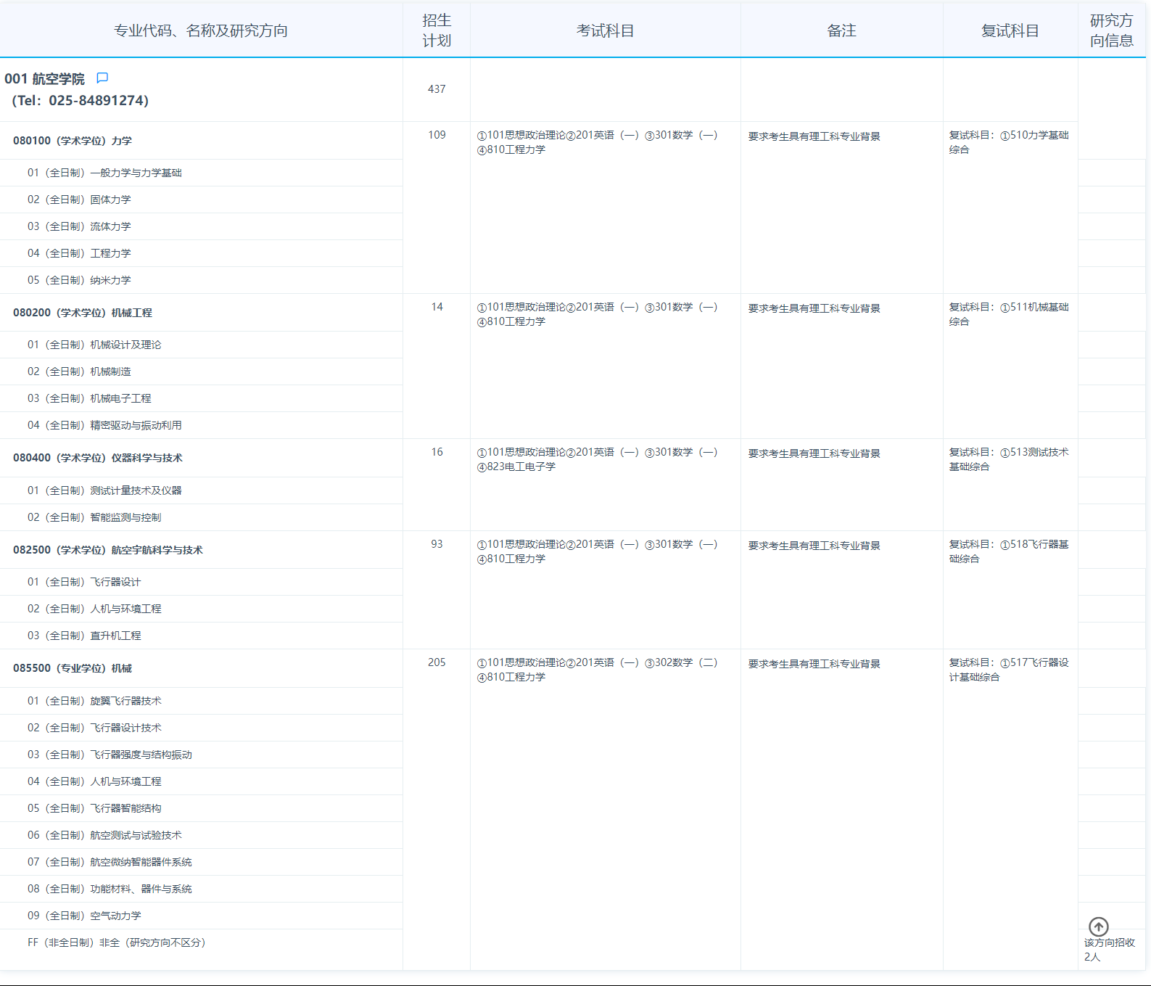Click the 专业代码、名称及研究方向 column header
This screenshot has width=1151, height=986.
(201, 30)
